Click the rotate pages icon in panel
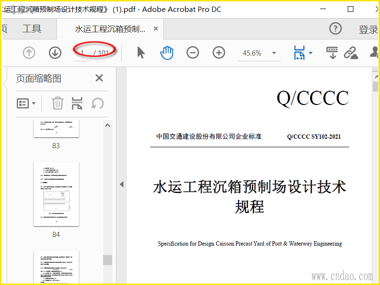The image size is (380, 285). (97, 104)
